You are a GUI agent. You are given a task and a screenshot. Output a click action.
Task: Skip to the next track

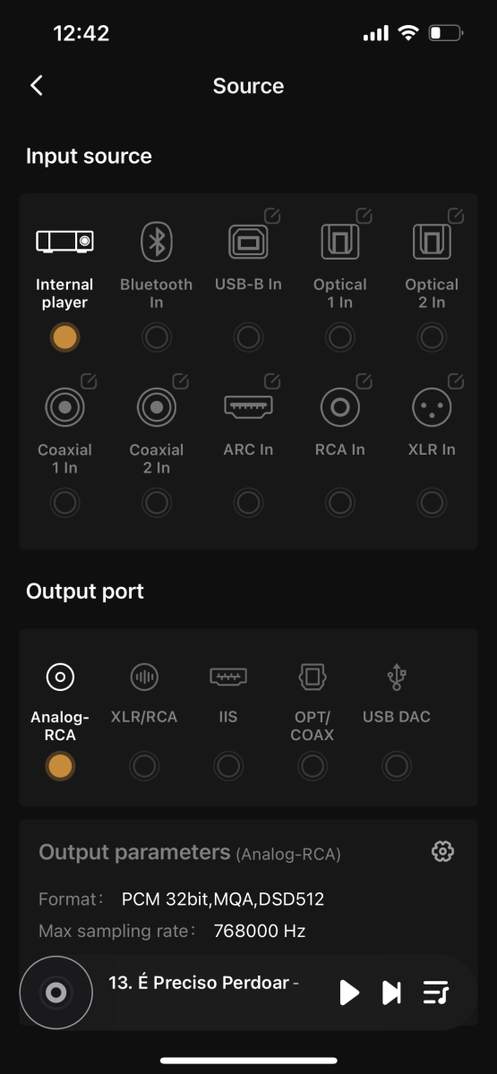(391, 992)
